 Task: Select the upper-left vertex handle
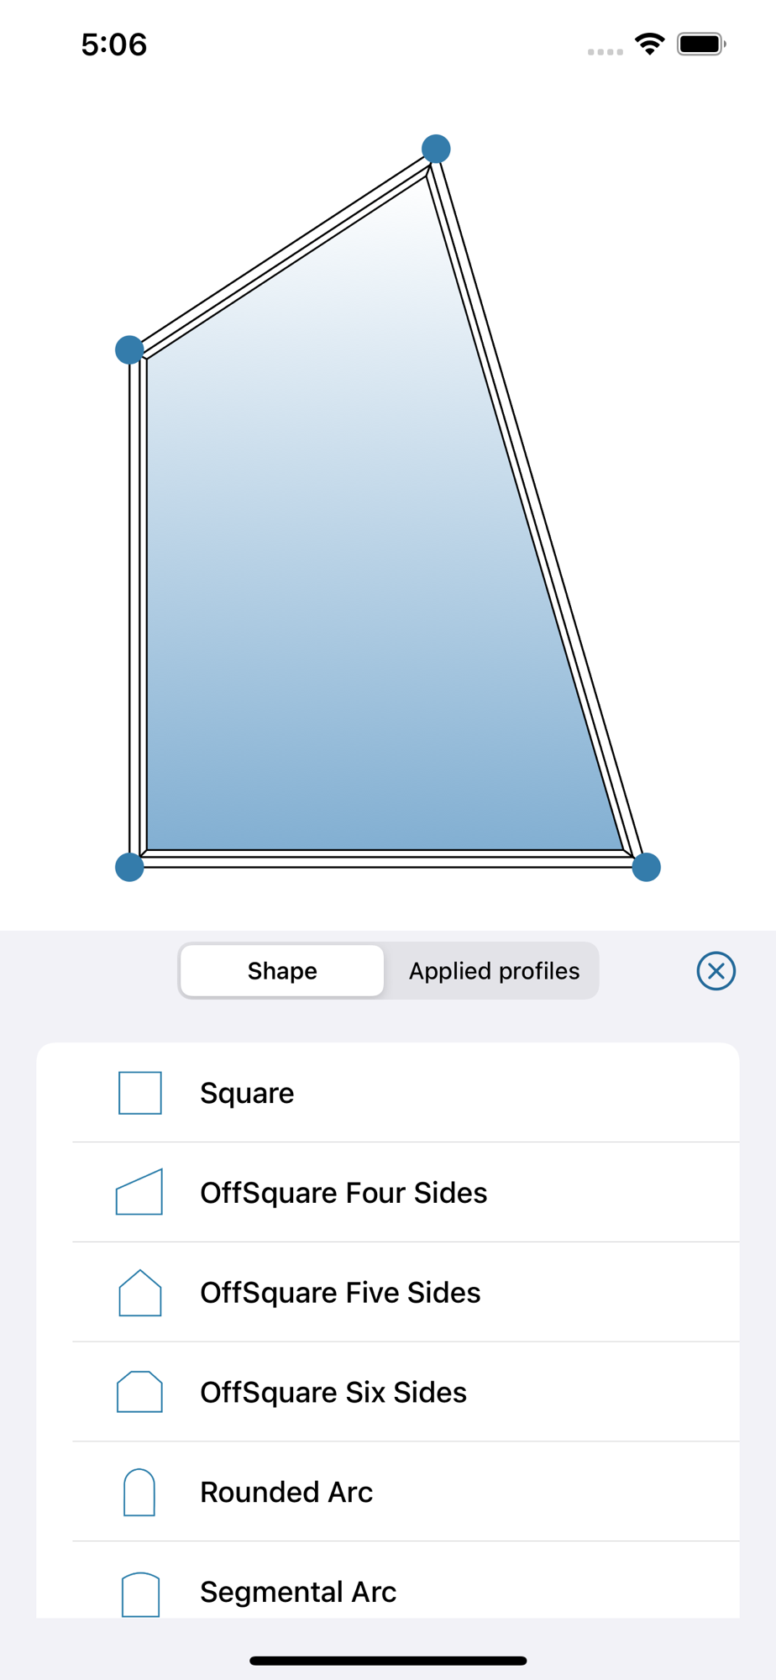(129, 349)
